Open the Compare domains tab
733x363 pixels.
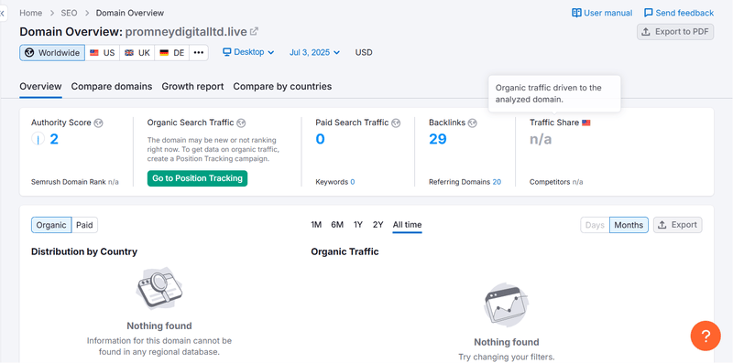coord(112,86)
